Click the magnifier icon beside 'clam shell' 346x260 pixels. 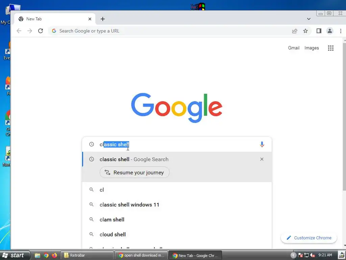point(91,219)
